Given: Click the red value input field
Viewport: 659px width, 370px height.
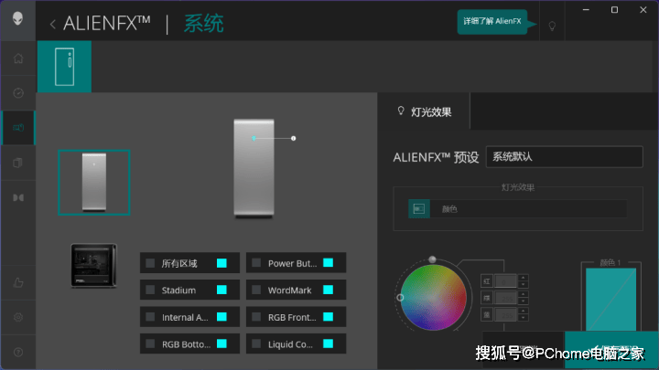Looking at the screenshot, I should pos(505,281).
